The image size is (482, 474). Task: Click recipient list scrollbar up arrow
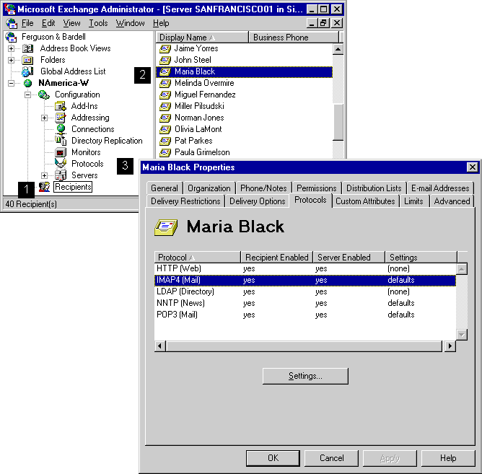[x=338, y=49]
